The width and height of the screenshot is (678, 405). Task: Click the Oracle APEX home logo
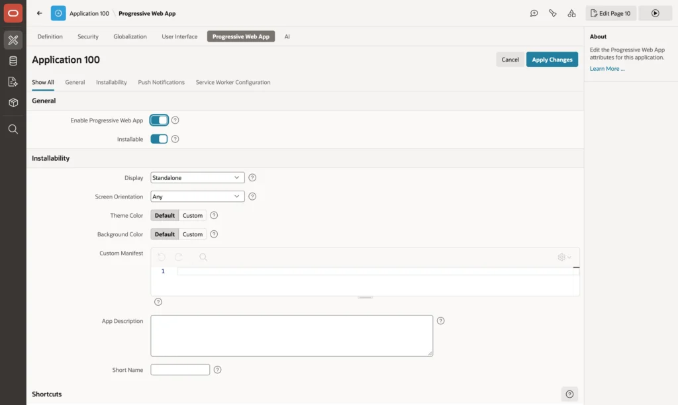13,13
